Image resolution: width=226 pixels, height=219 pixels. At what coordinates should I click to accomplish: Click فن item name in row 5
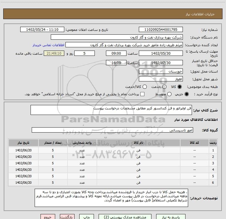[x=138, y=176]
